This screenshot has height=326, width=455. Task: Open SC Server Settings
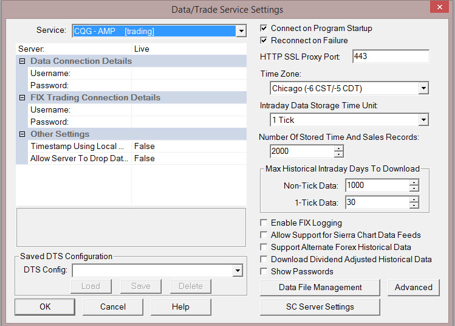[320, 307]
